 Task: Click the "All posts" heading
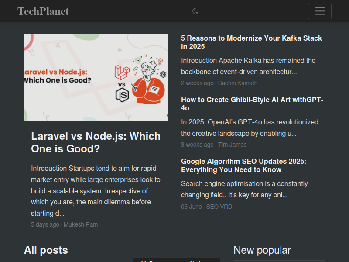tap(46, 250)
